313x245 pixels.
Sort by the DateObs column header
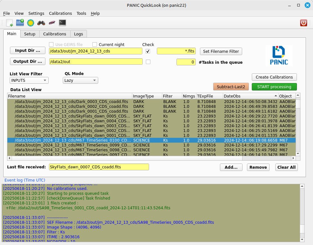[x=251, y=96]
